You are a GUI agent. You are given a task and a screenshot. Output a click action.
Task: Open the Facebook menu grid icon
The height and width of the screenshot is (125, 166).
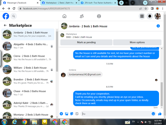pyautogui.click(x=142, y=16)
